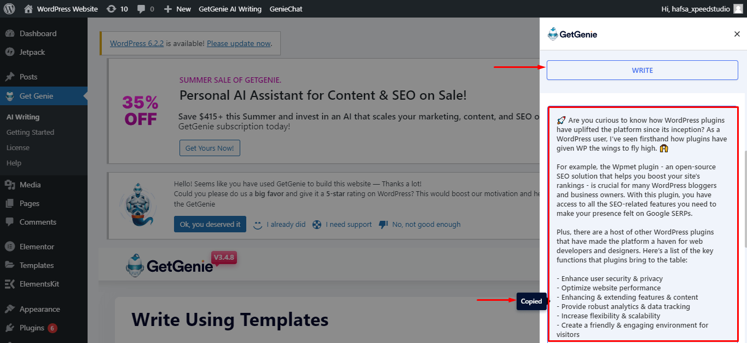Viewport: 747px width, 343px height.
Task: Click the Plugins update count badge
Action: point(52,328)
